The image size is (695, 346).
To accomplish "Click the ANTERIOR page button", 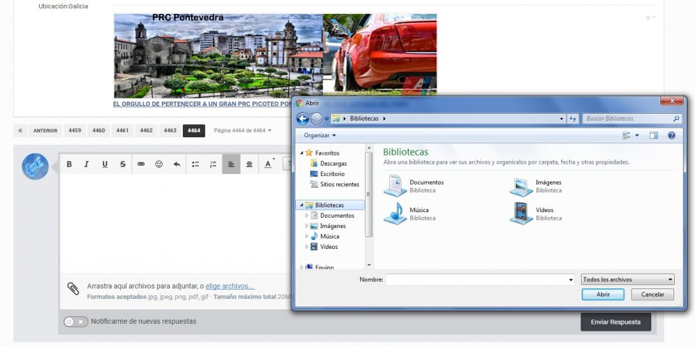I will click(x=45, y=130).
